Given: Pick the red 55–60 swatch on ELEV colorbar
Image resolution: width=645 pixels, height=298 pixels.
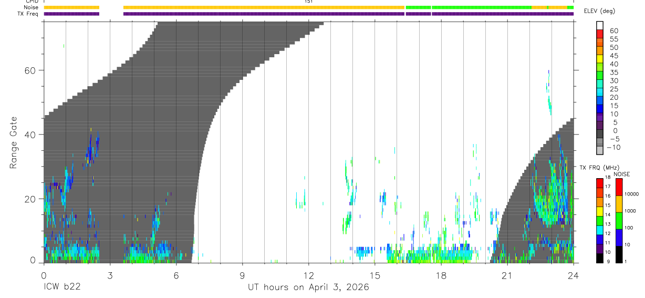Looking at the screenshot, I should tap(600, 35).
